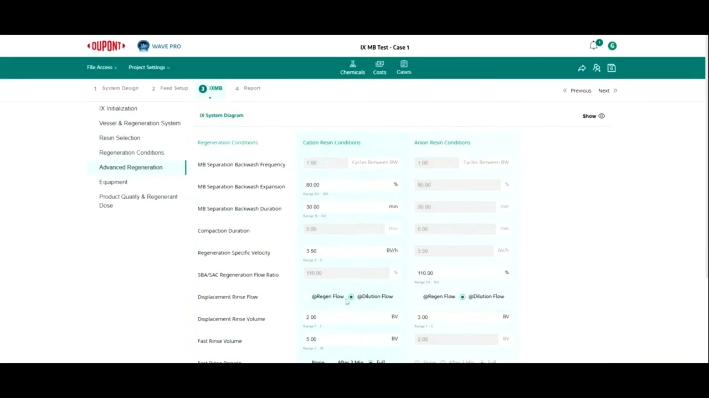Select the step 3 IXMB tab
The width and height of the screenshot is (709, 398).
(x=210, y=88)
